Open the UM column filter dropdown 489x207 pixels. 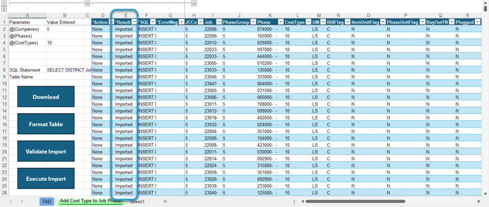tap(322, 22)
